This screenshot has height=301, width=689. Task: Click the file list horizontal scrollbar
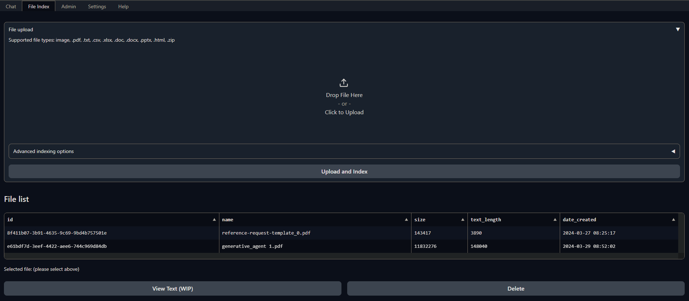pyautogui.click(x=341, y=256)
